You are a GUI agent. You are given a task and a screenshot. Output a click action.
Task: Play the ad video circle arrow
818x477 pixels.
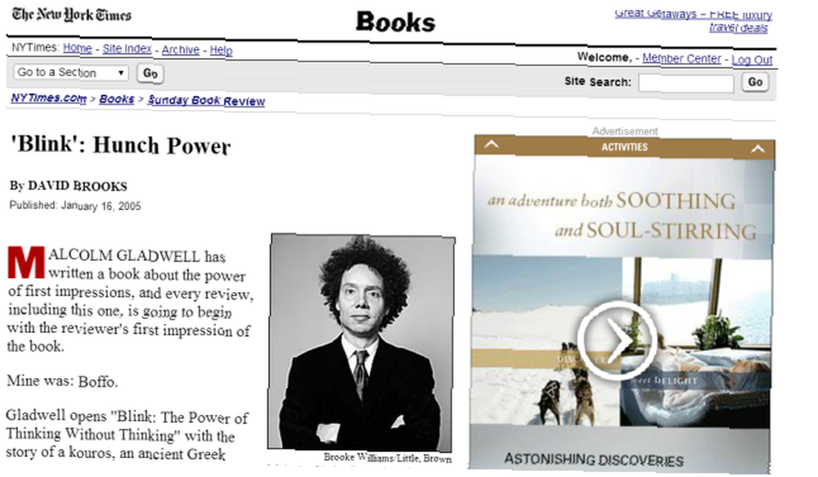click(616, 340)
